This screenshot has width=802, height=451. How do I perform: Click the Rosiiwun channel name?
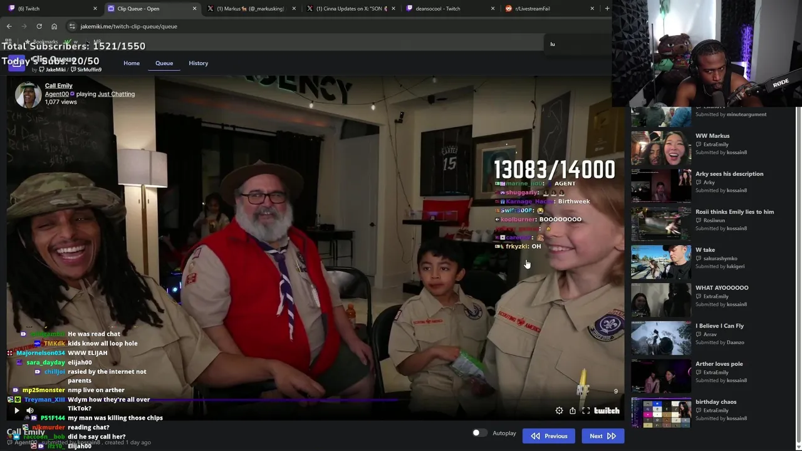pyautogui.click(x=714, y=220)
